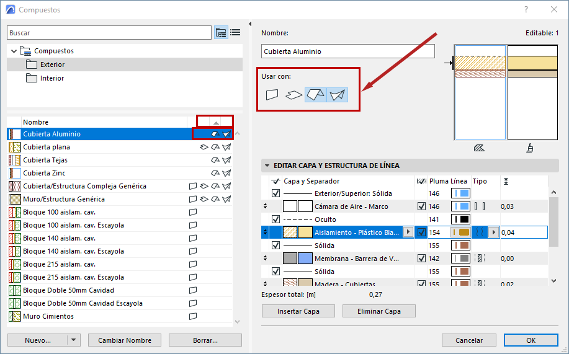Toggle checkbox for Exterior/Superior: Sólida line
Image resolution: width=569 pixels, height=354 pixels.
[x=276, y=193]
